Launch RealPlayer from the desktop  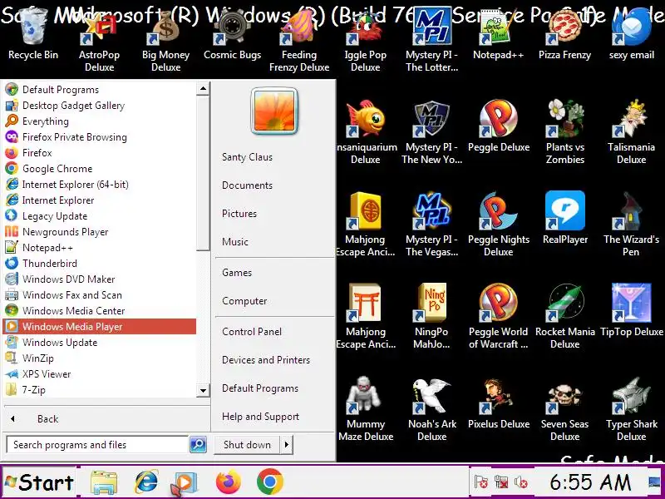coord(565,218)
